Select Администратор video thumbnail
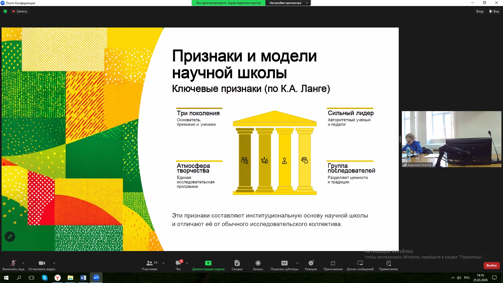This screenshot has height=283, width=503. [x=451, y=139]
